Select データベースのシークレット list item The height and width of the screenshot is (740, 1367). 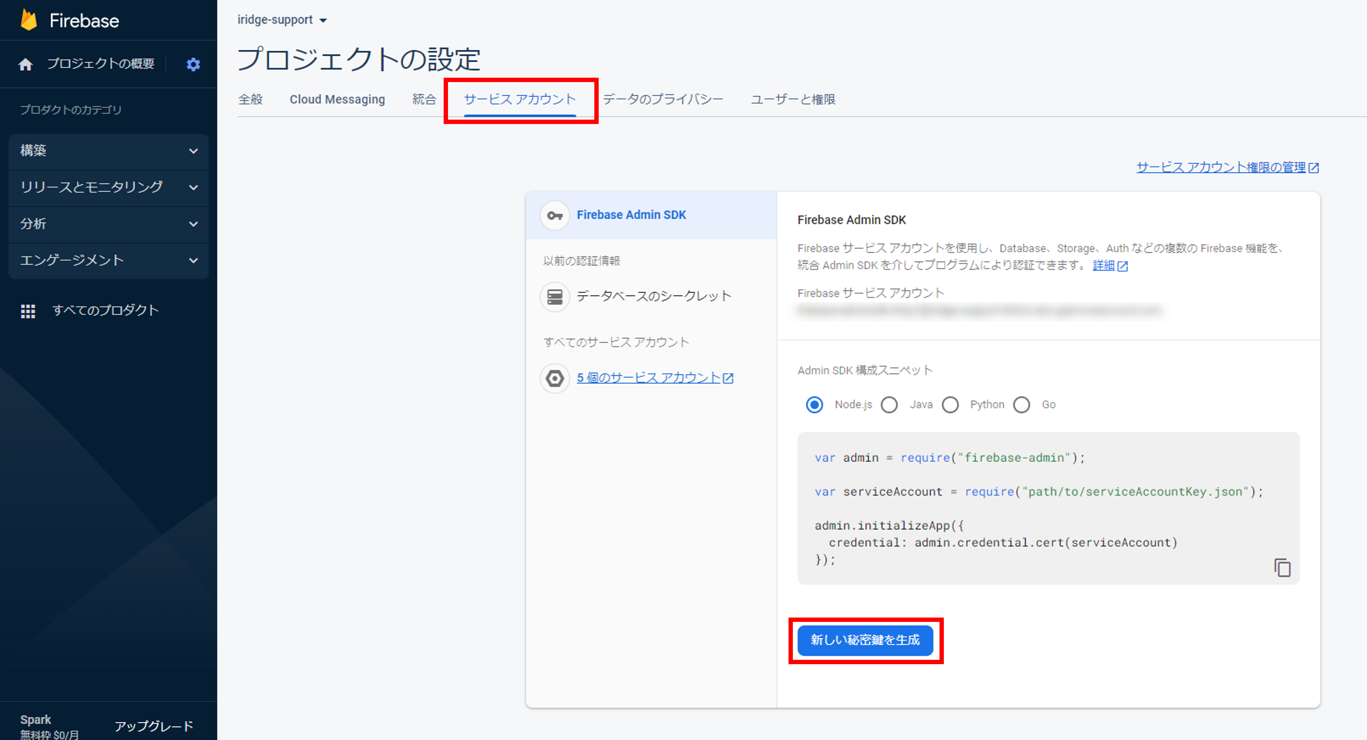click(x=651, y=297)
